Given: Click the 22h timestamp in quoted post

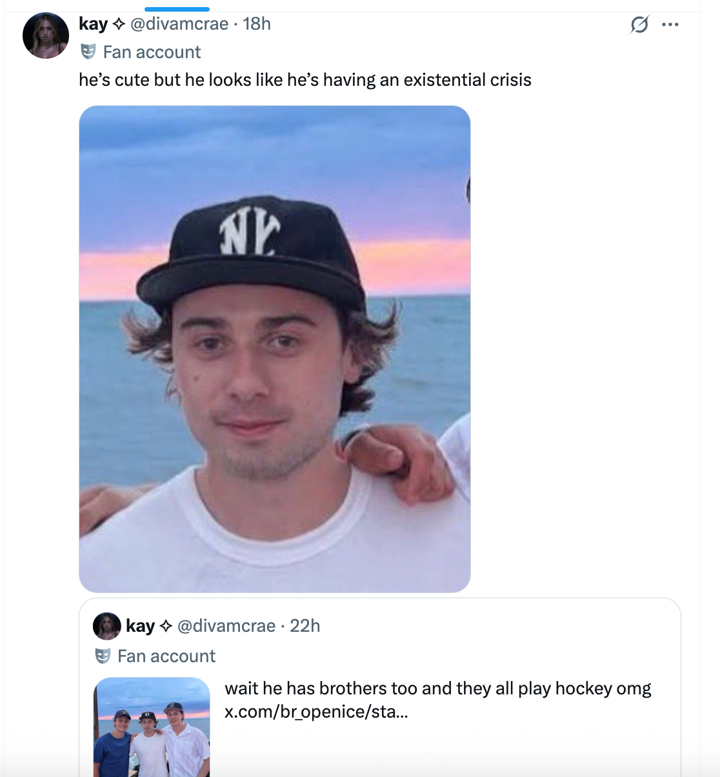Looking at the screenshot, I should 305,626.
